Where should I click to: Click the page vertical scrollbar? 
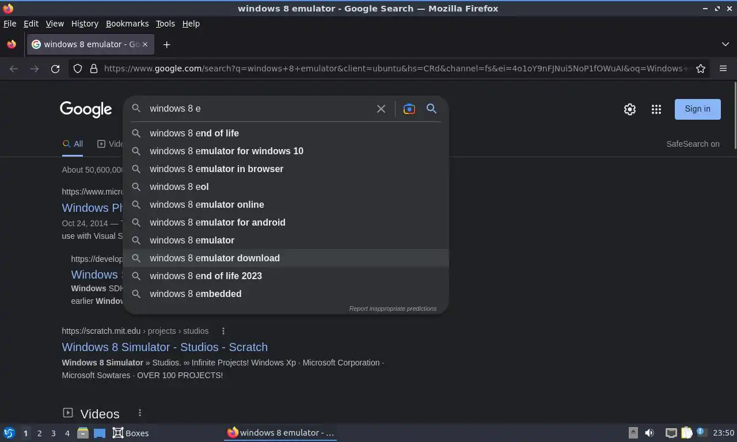pos(735,115)
